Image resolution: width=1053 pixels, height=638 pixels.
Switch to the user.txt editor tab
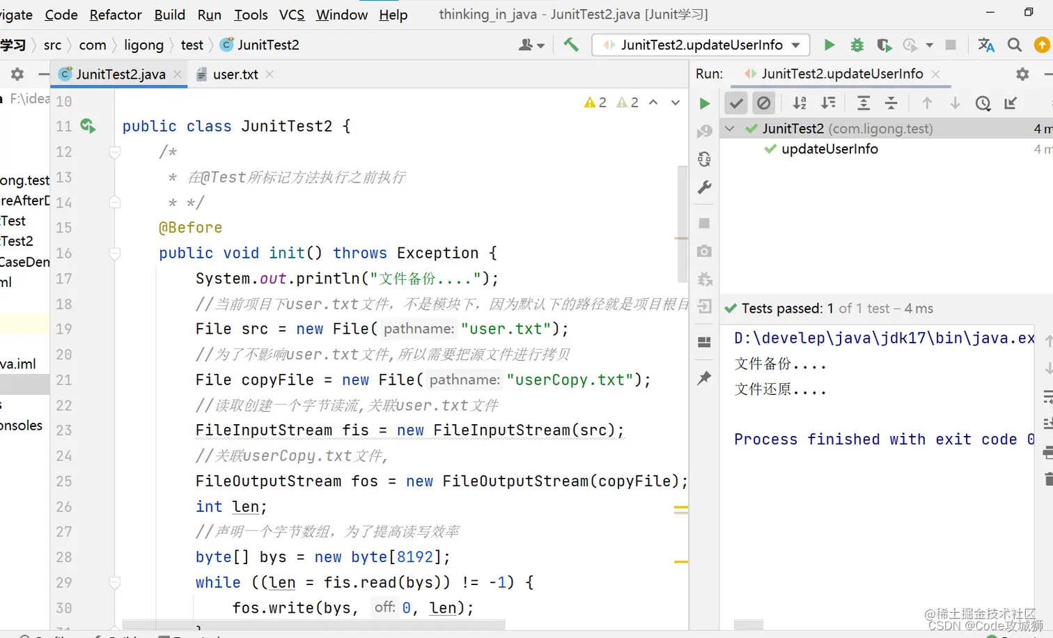pos(235,74)
